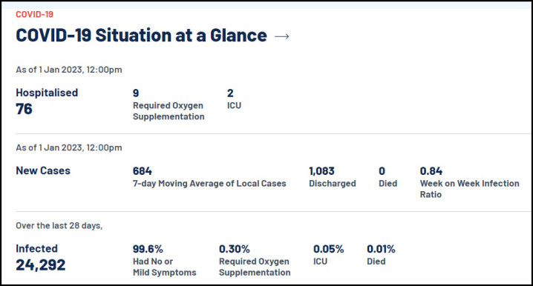The width and height of the screenshot is (533, 286).
Task: Click the 0.01% Died percentage
Action: [x=381, y=249]
